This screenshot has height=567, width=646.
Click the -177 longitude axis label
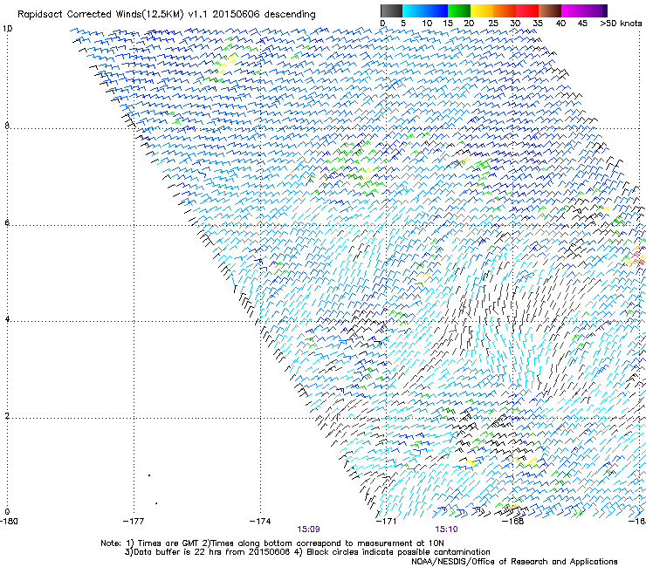(134, 522)
